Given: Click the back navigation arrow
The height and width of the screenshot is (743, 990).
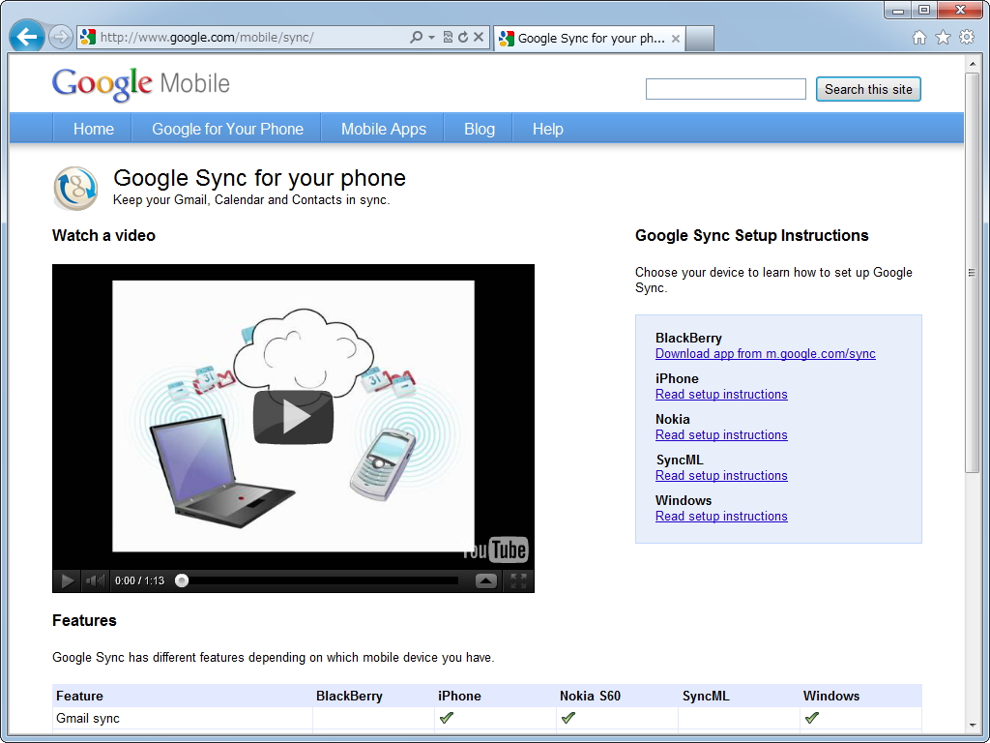Looking at the screenshot, I should (x=26, y=35).
